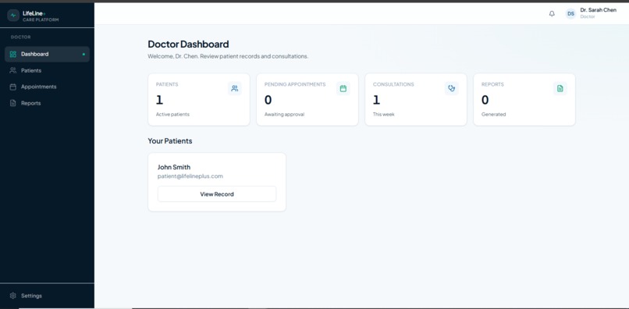Open Patients menu item
This screenshot has height=309, width=629.
(x=47, y=71)
